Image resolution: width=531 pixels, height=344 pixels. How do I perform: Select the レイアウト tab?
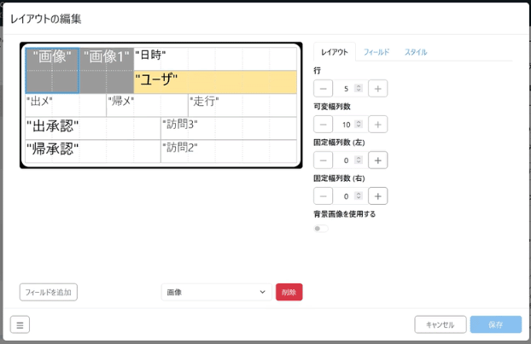(334, 52)
